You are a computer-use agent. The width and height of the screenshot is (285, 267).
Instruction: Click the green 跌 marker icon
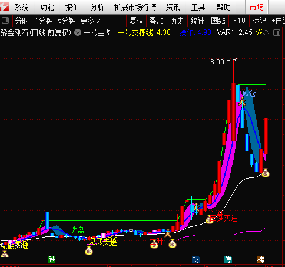(x=52, y=260)
